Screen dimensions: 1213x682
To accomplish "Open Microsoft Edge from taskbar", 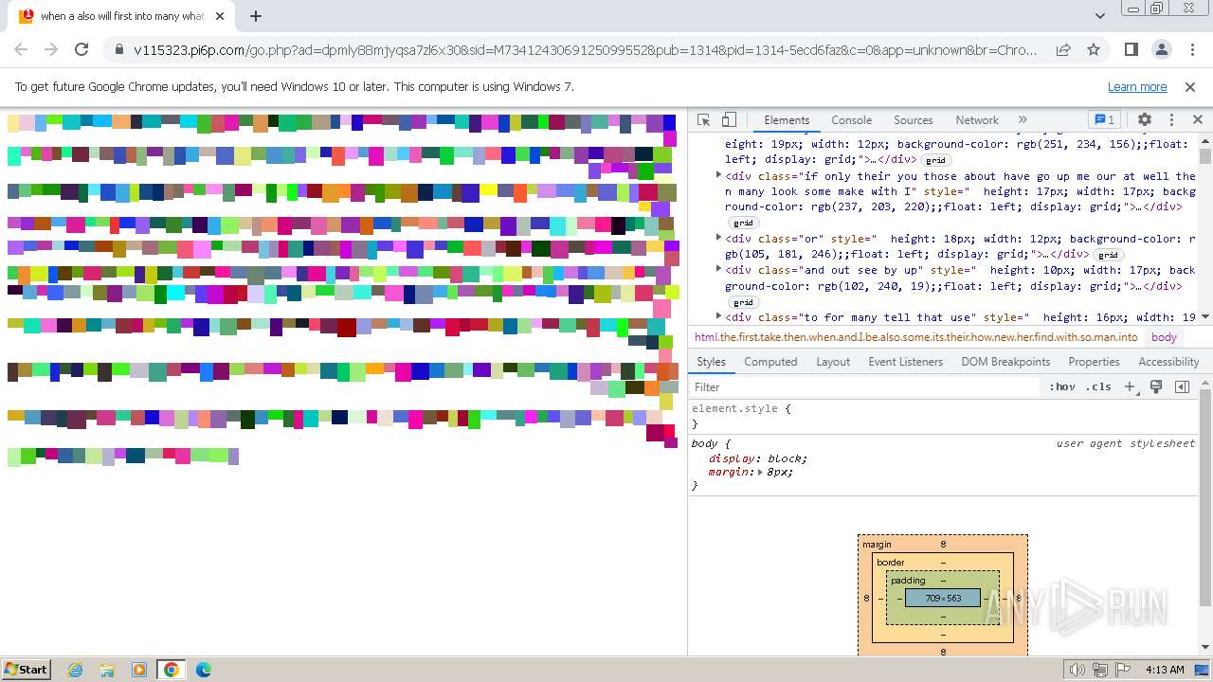I will (x=203, y=670).
